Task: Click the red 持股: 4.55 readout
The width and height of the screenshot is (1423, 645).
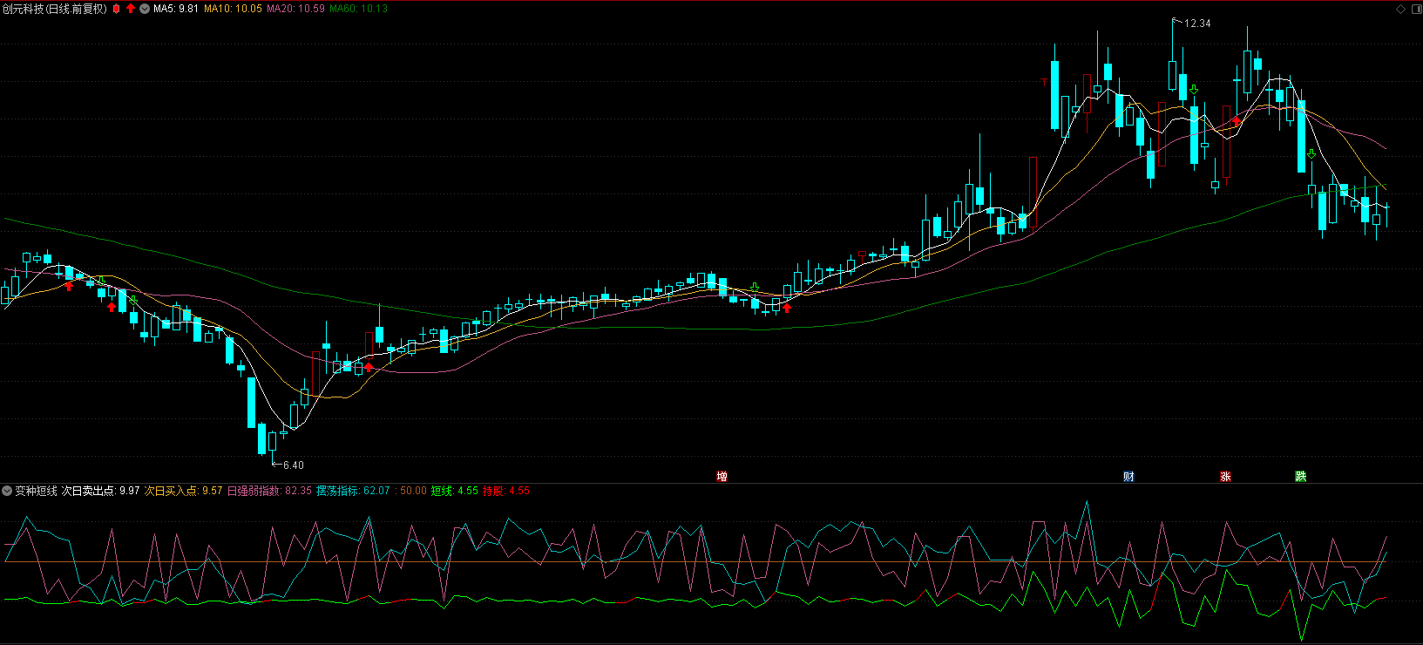Action: 506,491
